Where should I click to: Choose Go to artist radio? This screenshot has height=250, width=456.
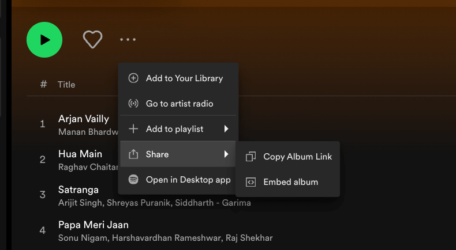178,104
